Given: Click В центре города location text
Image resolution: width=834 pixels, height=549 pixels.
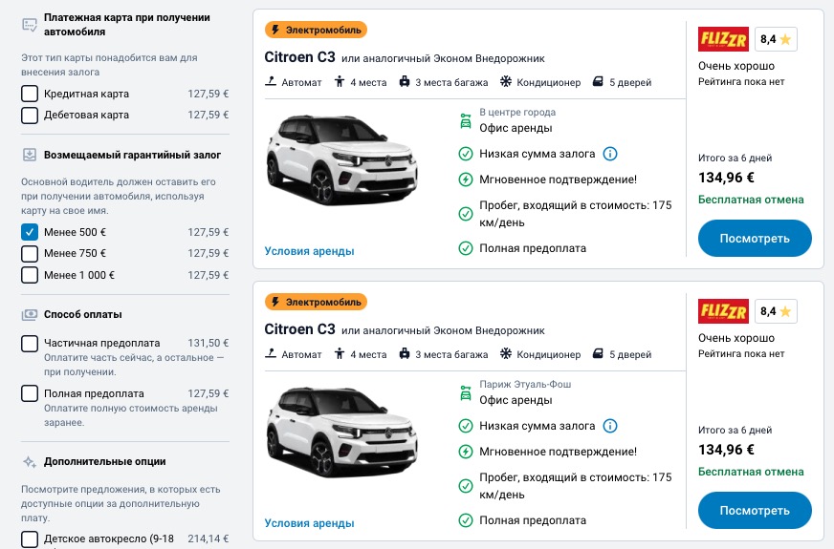Looking at the screenshot, I should [517, 112].
